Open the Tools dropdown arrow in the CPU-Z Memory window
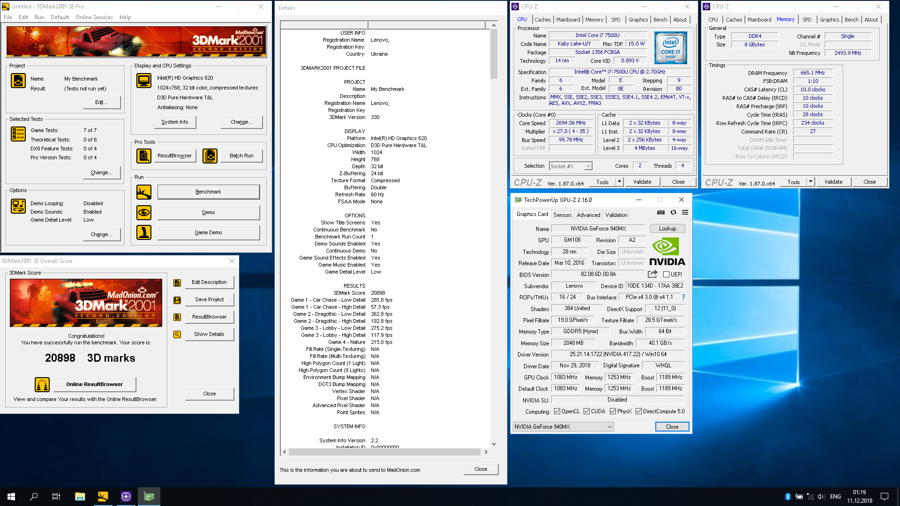The width and height of the screenshot is (900, 506). click(x=810, y=182)
